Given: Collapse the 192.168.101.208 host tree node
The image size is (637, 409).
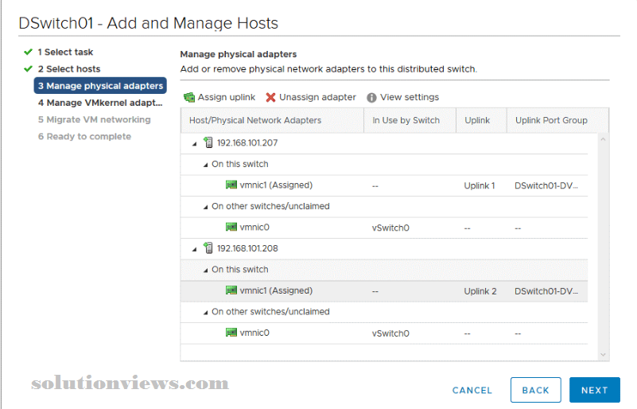Looking at the screenshot, I should pyautogui.click(x=195, y=249).
